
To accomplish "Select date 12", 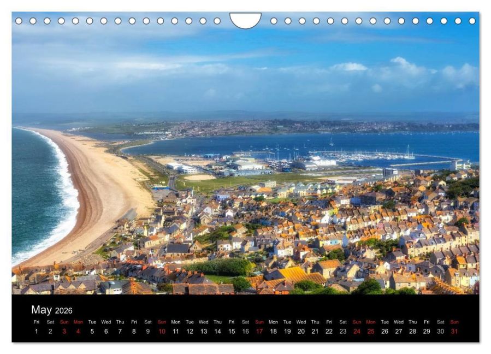I will 190,332.
